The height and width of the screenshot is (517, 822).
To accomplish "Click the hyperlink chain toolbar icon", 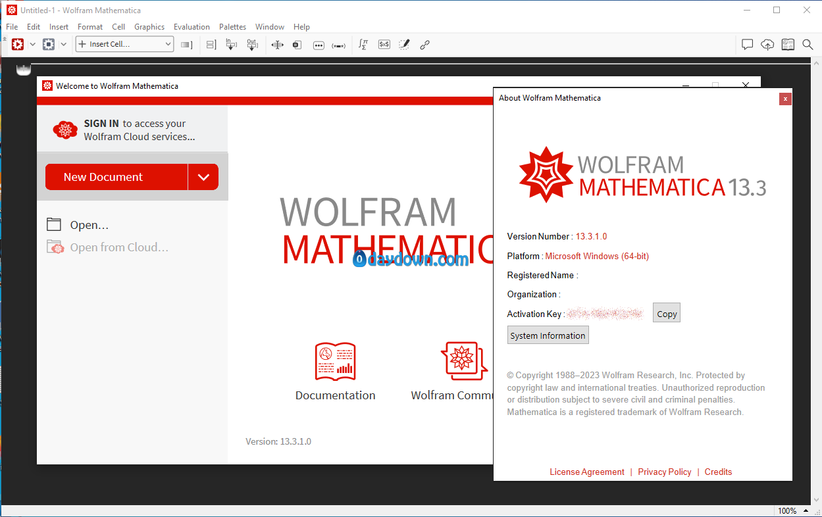I will coord(424,45).
